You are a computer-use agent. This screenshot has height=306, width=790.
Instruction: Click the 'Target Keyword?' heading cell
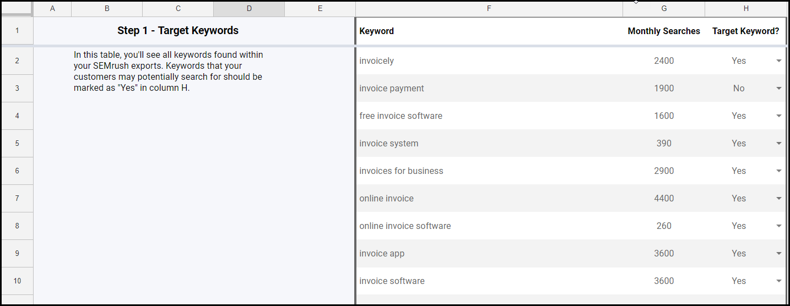point(746,31)
